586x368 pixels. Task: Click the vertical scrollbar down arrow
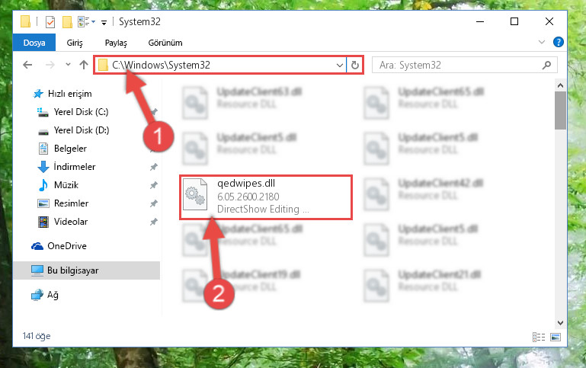pos(560,323)
